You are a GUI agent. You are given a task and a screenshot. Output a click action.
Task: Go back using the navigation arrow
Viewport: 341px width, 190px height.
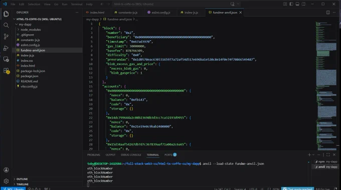102,4
